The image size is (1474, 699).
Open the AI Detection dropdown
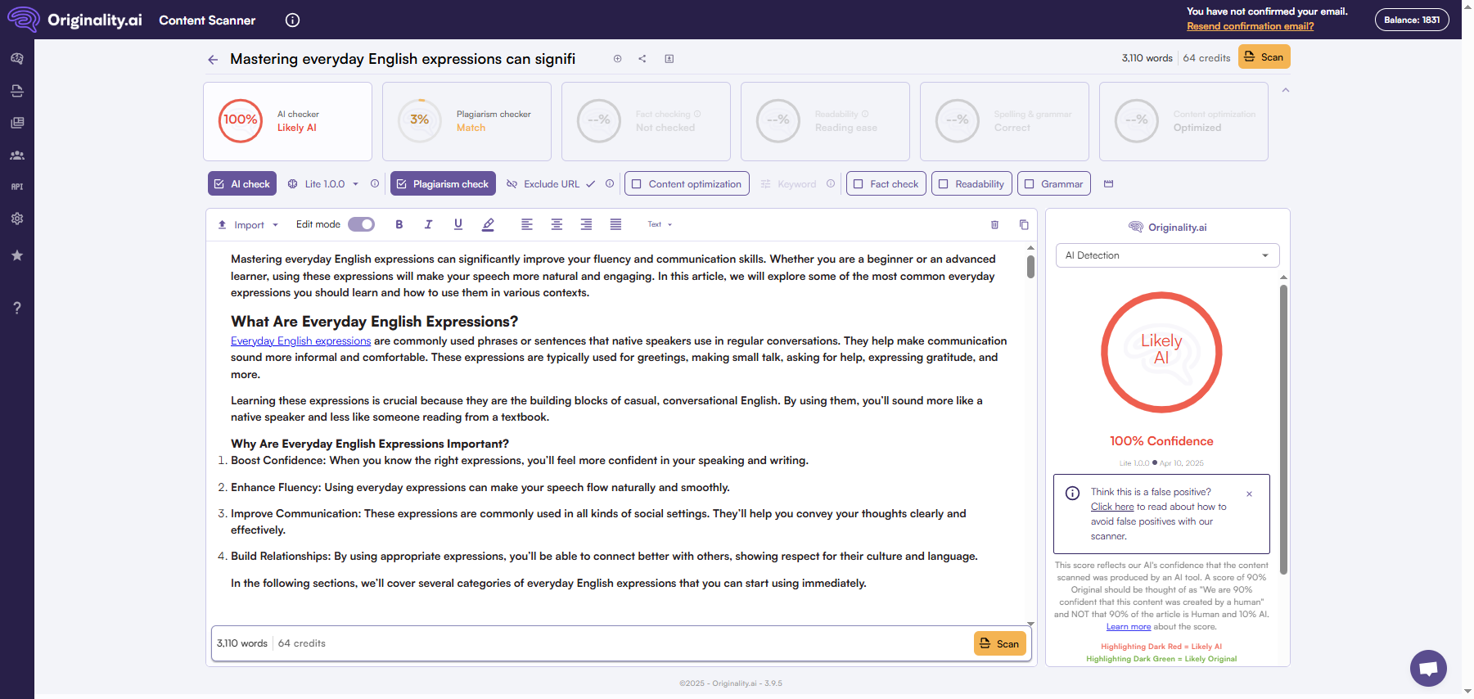pos(1167,255)
